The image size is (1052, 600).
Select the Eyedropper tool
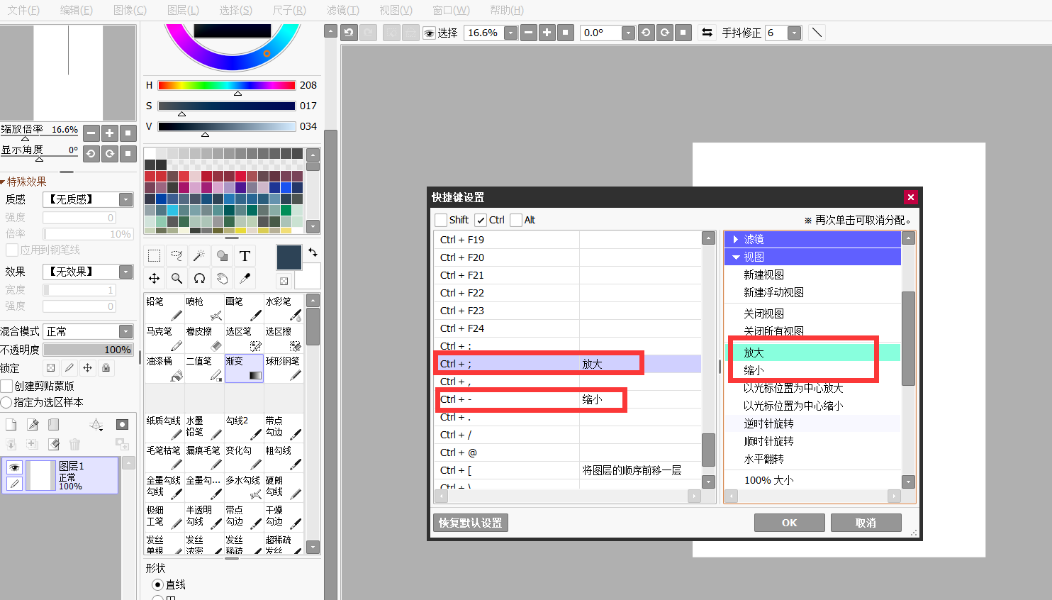tap(245, 279)
